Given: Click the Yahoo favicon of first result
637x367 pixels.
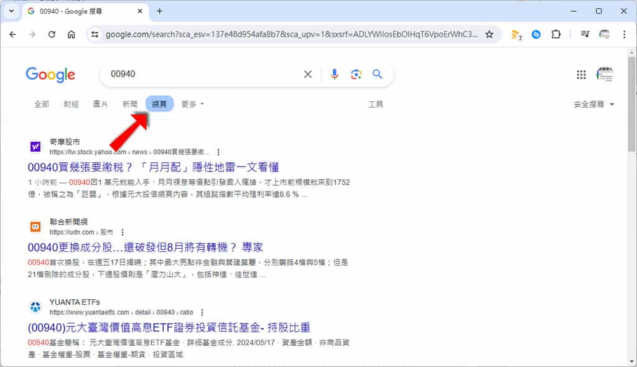Looking at the screenshot, I should 35,147.
